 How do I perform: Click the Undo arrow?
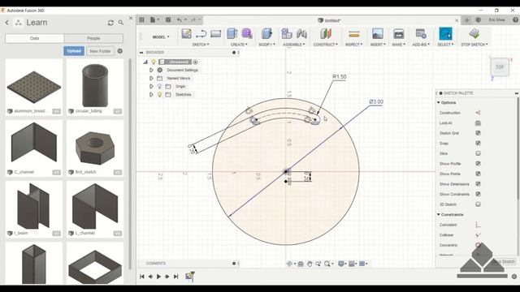pos(179,19)
